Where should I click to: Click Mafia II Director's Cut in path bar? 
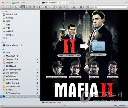[51, 102]
